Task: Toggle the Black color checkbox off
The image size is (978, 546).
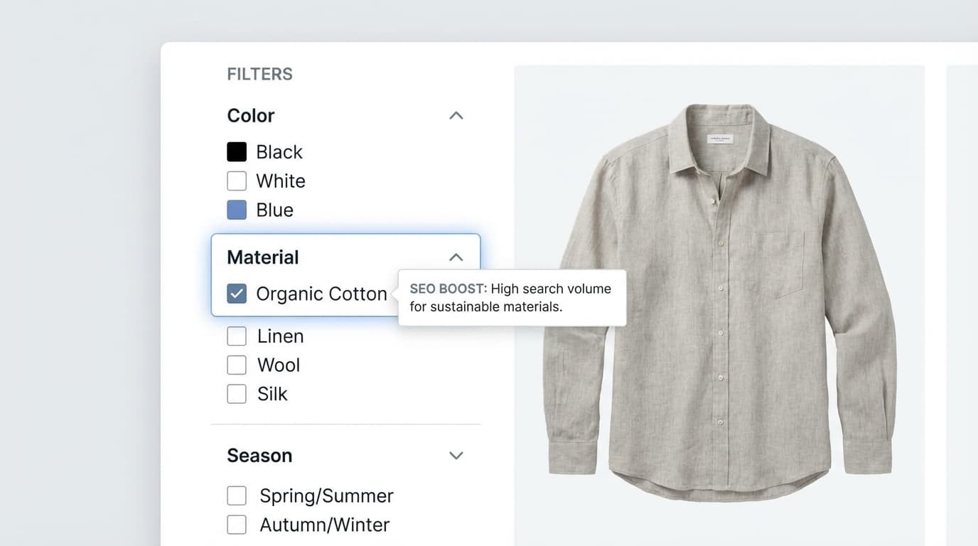Action: (236, 151)
